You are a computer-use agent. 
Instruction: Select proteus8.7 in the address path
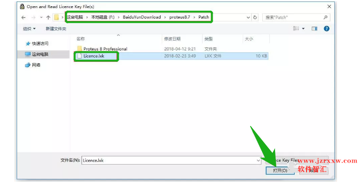pyautogui.click(x=180, y=17)
